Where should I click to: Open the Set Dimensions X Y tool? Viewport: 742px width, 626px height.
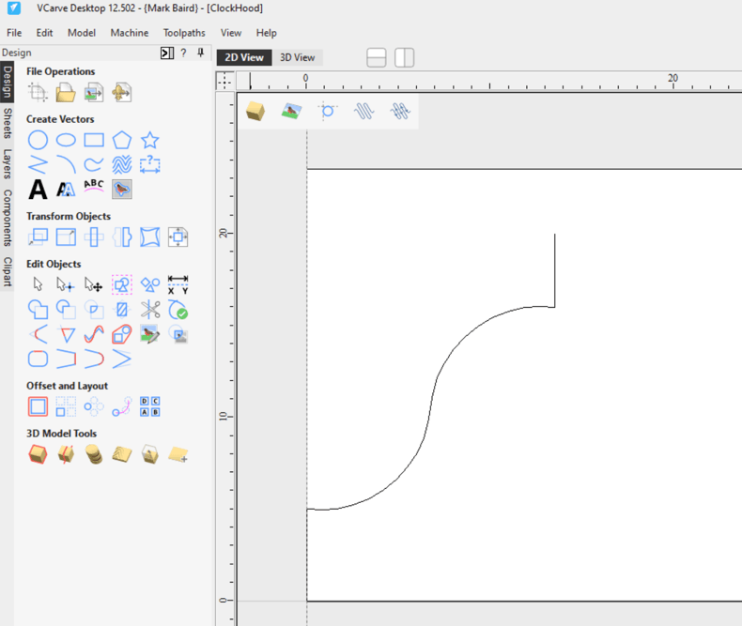click(x=178, y=284)
